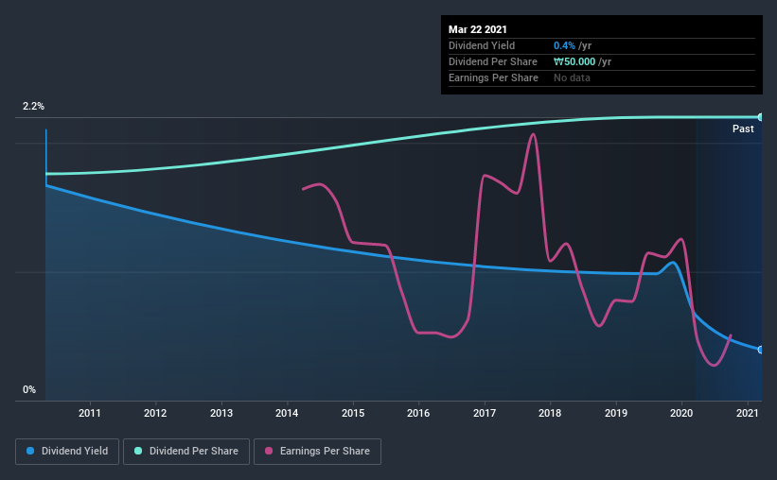Click the Mar 22 2021 tooltip date

[478, 29]
